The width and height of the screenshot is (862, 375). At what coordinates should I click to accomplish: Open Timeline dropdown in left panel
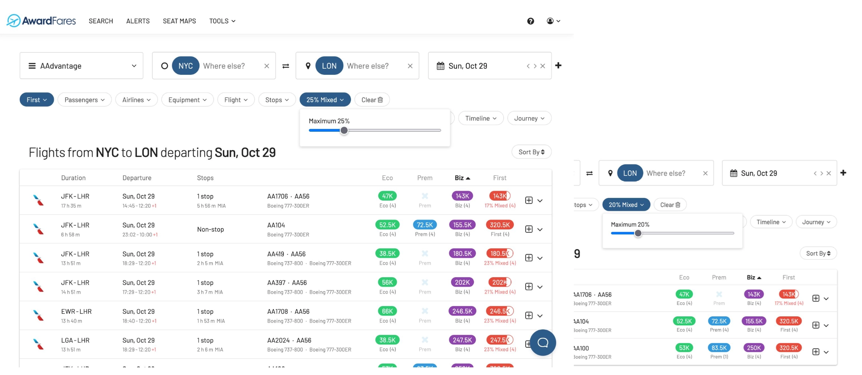[x=481, y=118]
